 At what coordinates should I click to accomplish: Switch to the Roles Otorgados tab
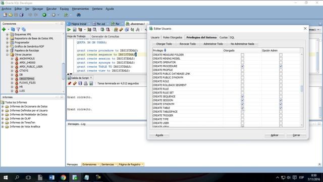[173, 37]
